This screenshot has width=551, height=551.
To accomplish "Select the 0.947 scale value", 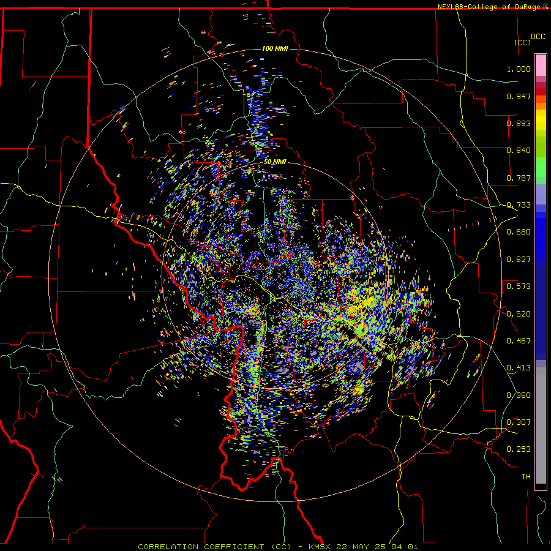I will coord(519,96).
